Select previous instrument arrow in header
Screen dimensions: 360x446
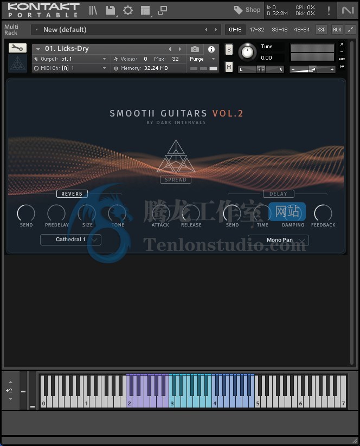pos(170,49)
